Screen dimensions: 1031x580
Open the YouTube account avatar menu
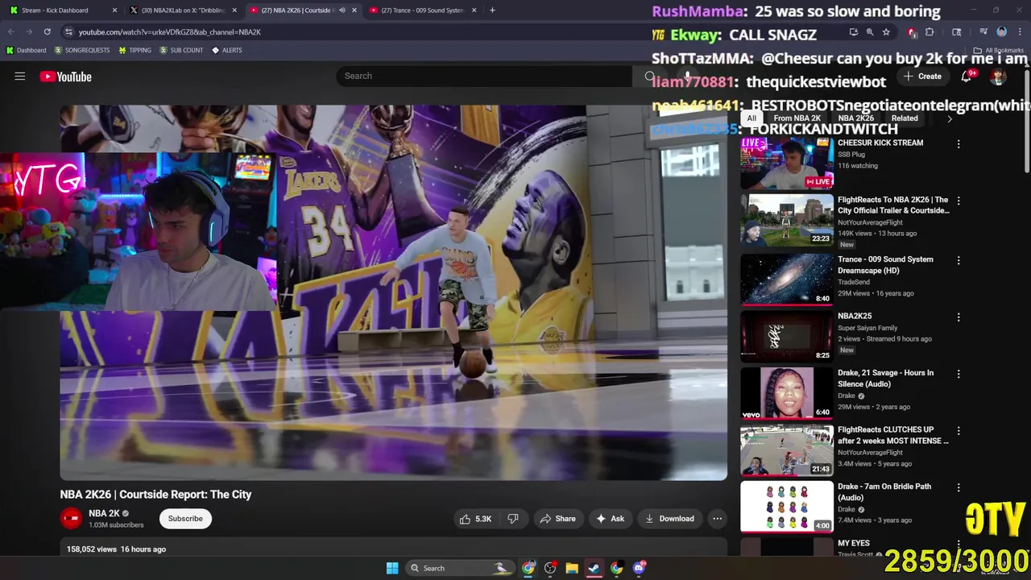click(999, 77)
